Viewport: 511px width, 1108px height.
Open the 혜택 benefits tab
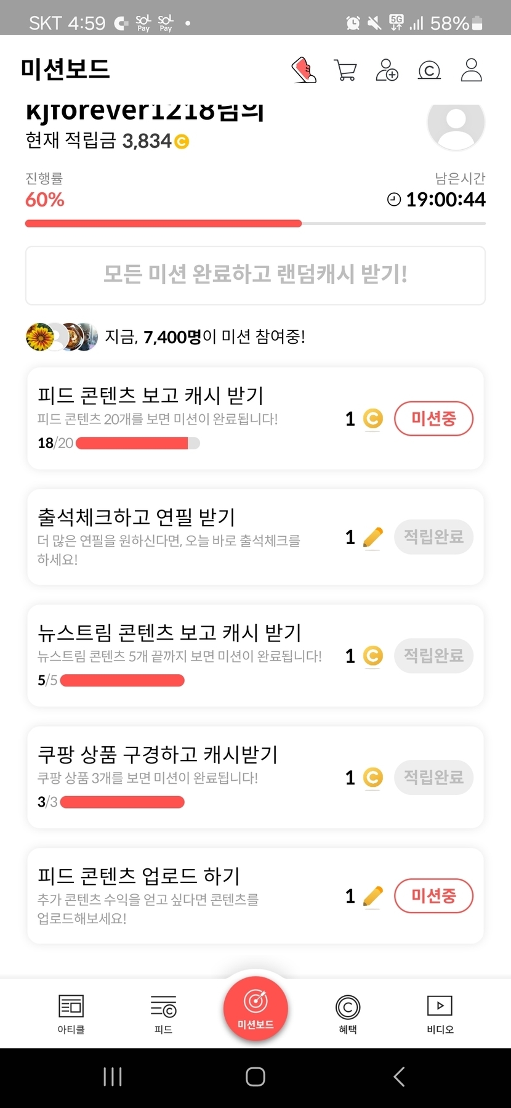[x=348, y=1014]
